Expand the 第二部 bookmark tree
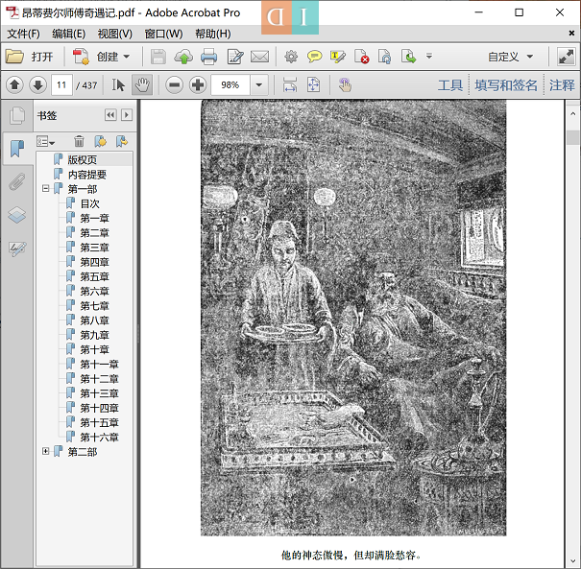581x569 pixels. [45, 451]
